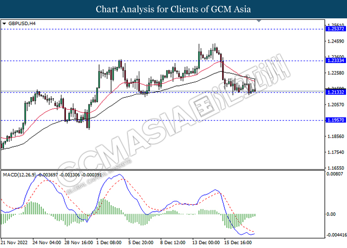Viewport: 347px width, 248px height.
Task: Click the 21 Nov 2022 date label
Action: coord(14,243)
